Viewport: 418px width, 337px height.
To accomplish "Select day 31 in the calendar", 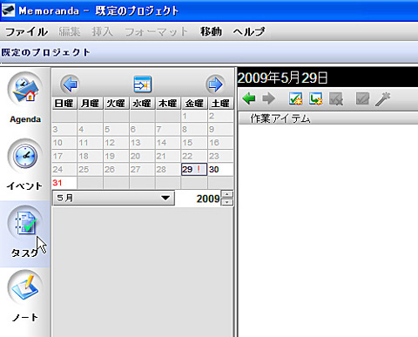I will [x=64, y=183].
